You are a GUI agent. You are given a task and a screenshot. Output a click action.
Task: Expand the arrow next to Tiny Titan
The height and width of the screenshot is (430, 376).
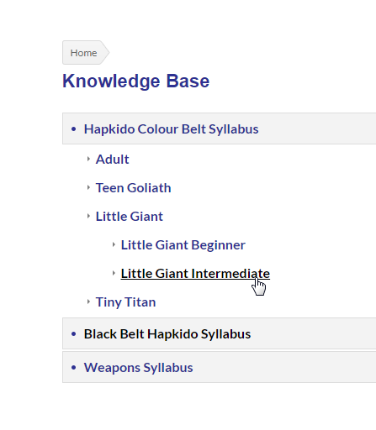tap(88, 302)
